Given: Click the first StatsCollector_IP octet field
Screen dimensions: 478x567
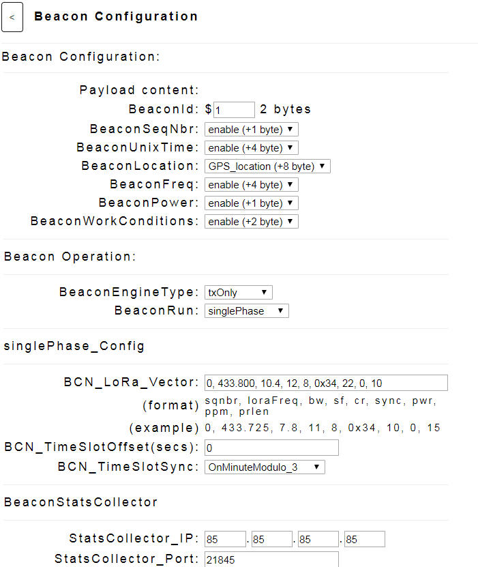Looking at the screenshot, I should [225, 539].
